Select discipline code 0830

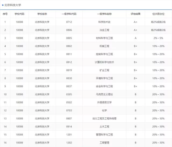pyautogui.click(x=69, y=78)
